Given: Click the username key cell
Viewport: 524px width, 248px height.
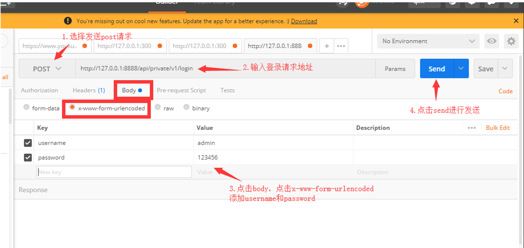Looking at the screenshot, I should 114,143.
